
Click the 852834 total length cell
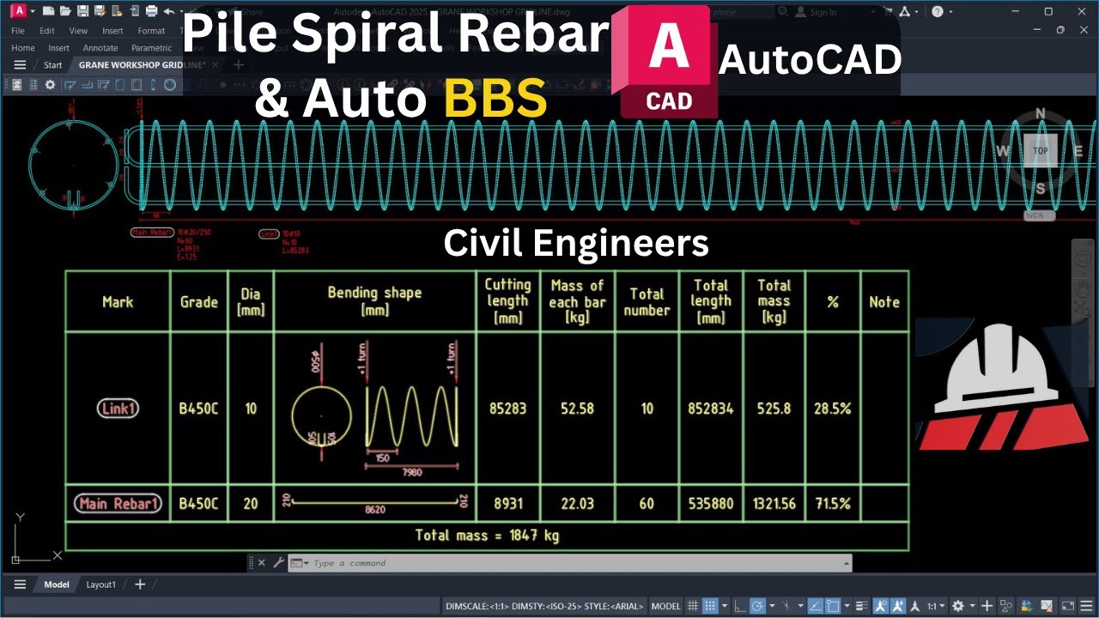click(710, 409)
